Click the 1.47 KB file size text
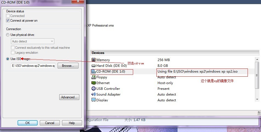Viewport: 261px width, 132px height. point(139,120)
